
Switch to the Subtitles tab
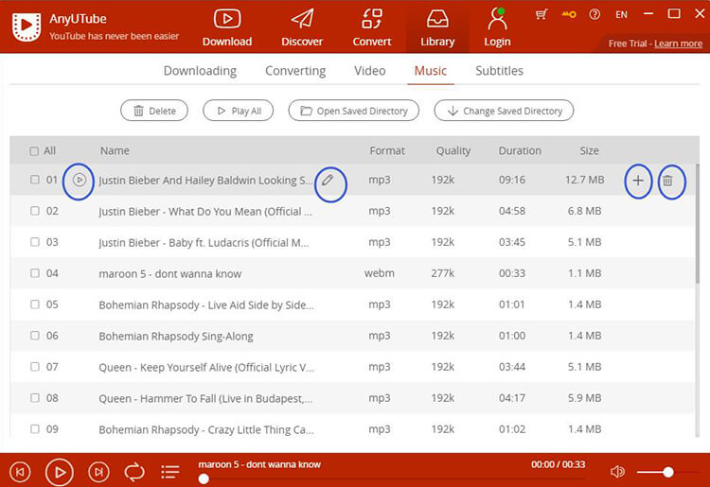pos(500,71)
